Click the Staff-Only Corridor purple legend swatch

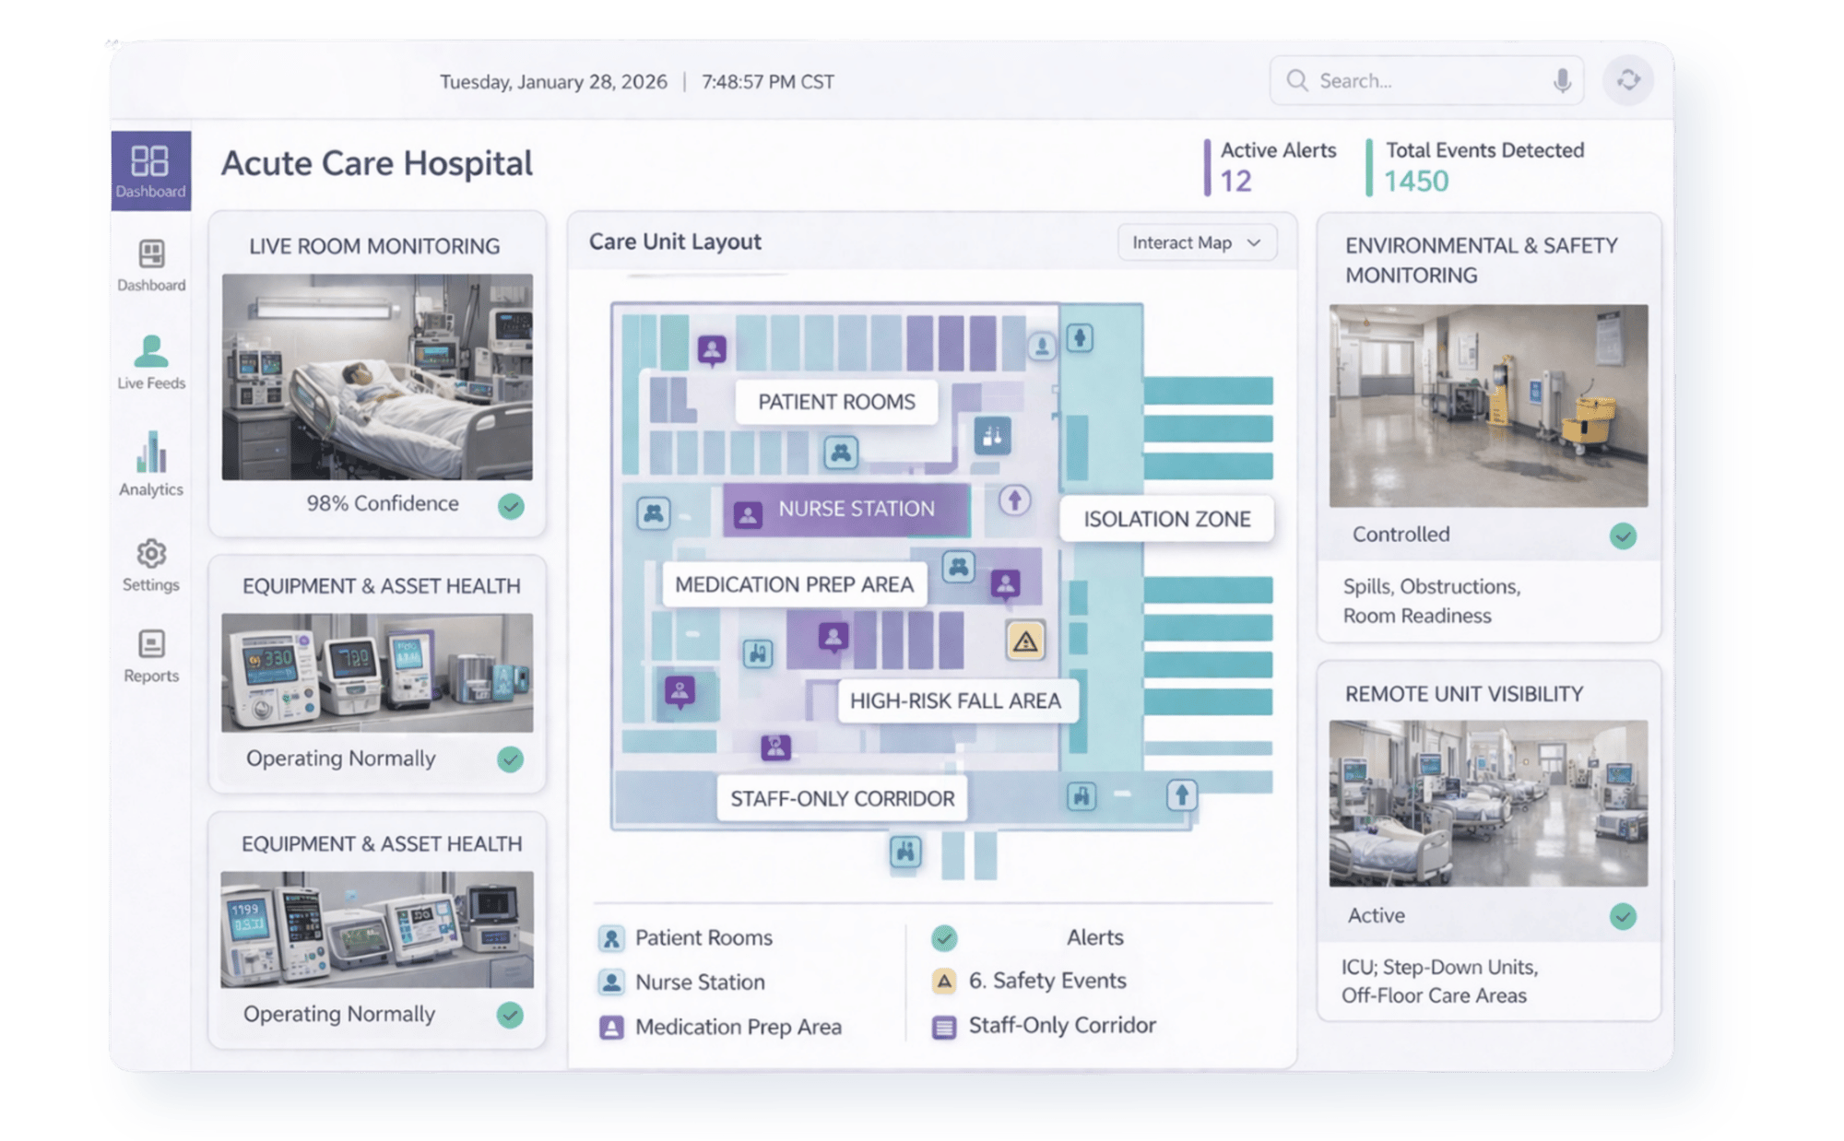pos(944,1027)
